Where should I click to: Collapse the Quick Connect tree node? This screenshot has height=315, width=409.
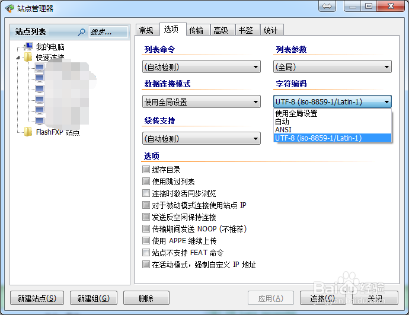point(18,58)
